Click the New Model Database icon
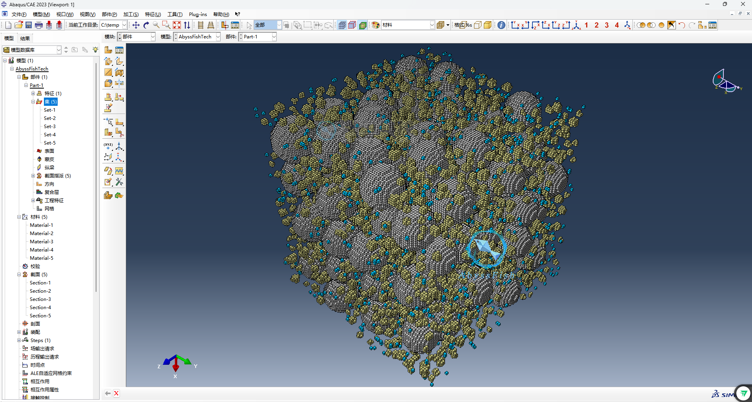Screen dimensions: 752x402 pyautogui.click(x=8, y=25)
